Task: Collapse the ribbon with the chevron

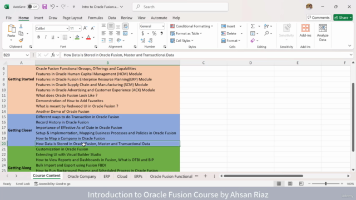Action: pyautogui.click(x=350, y=46)
